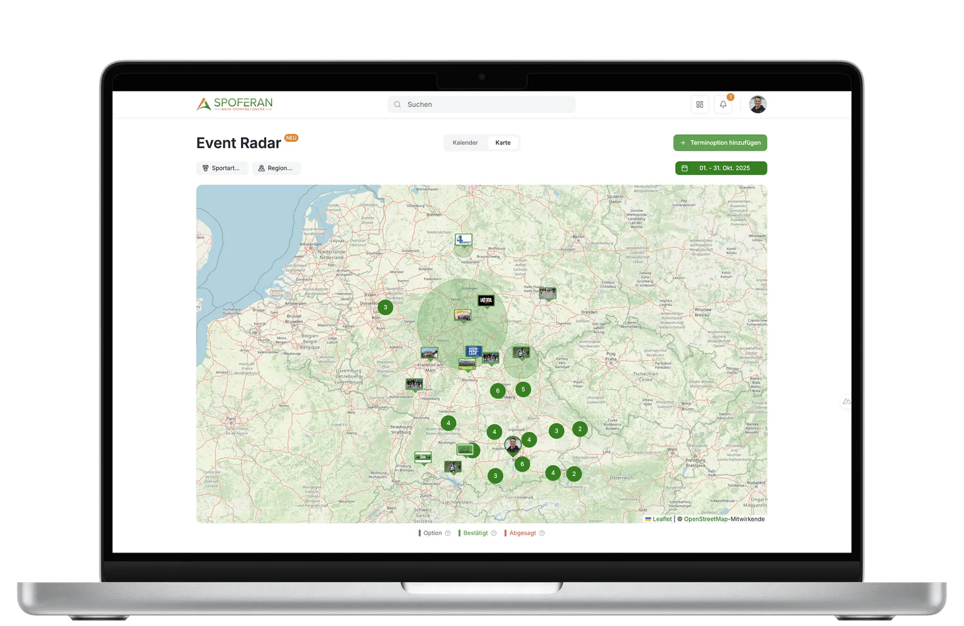The image size is (964, 626).
Task: Open the OpenStreetMap attribution link
Action: [705, 519]
